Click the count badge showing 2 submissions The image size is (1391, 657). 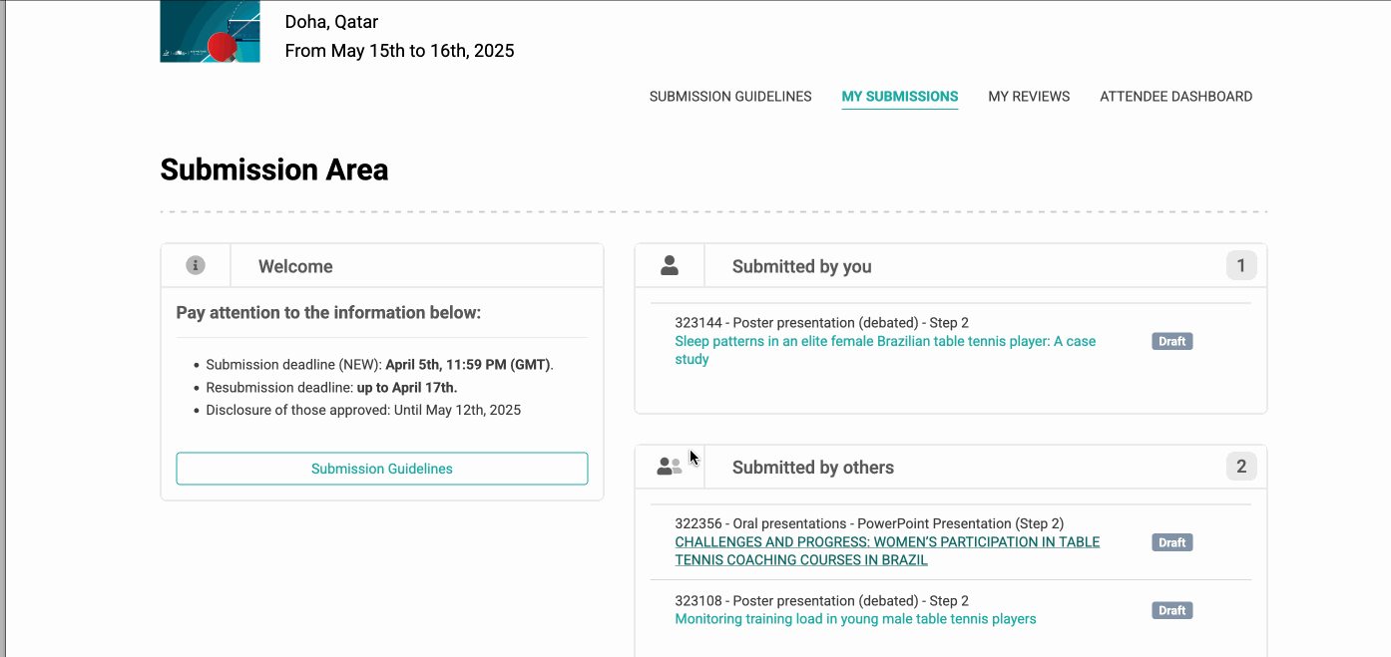[x=1241, y=467]
